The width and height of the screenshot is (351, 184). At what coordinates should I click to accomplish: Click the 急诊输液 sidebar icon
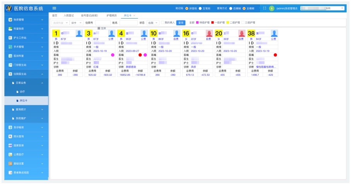coord(10,127)
